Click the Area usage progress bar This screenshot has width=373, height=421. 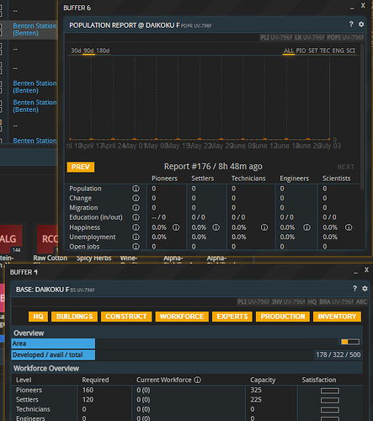(350, 342)
